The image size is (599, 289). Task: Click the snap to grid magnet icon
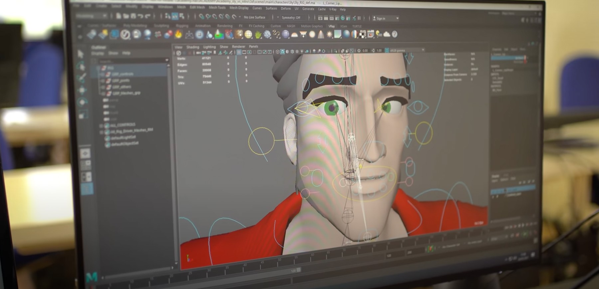tap(201, 17)
